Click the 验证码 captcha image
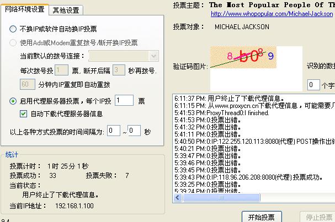Image resolution: width=335 pixels, height=222 pixels. (x=256, y=63)
